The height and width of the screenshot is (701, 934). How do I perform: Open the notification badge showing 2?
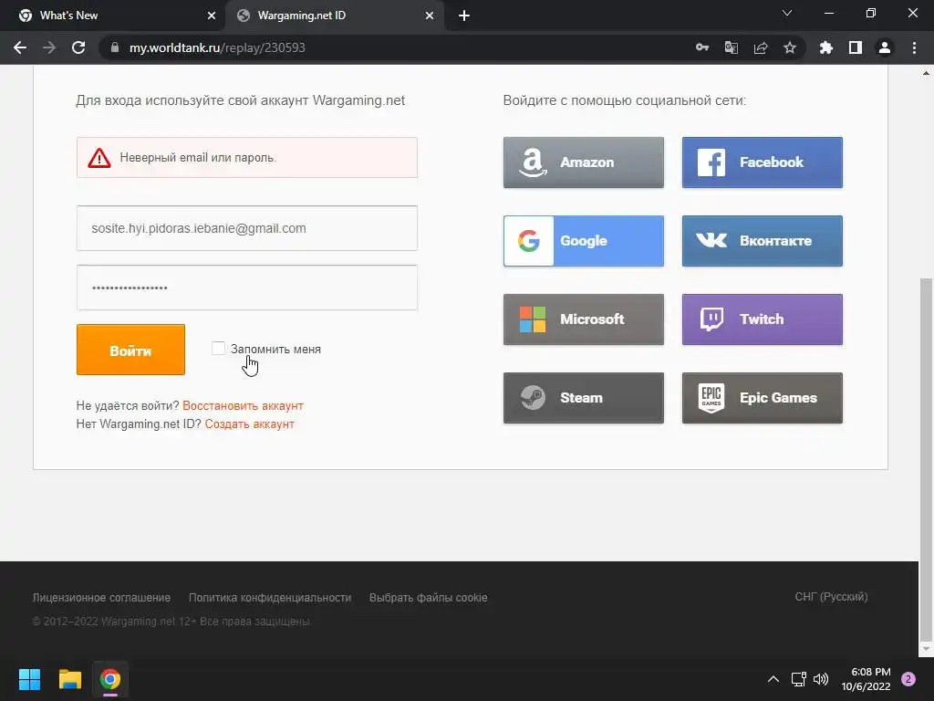[x=908, y=679]
